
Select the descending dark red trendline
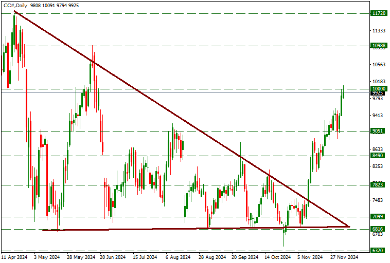182,119
